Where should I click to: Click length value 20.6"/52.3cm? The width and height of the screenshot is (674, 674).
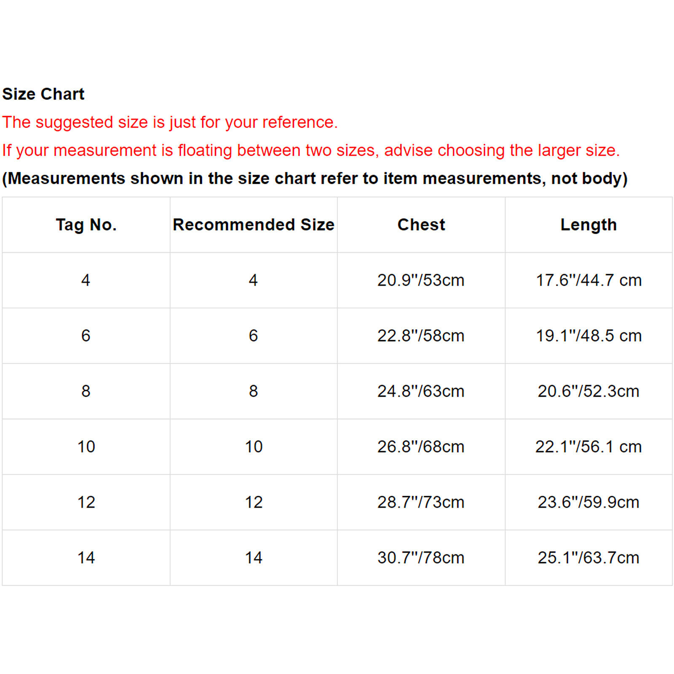[588, 391]
